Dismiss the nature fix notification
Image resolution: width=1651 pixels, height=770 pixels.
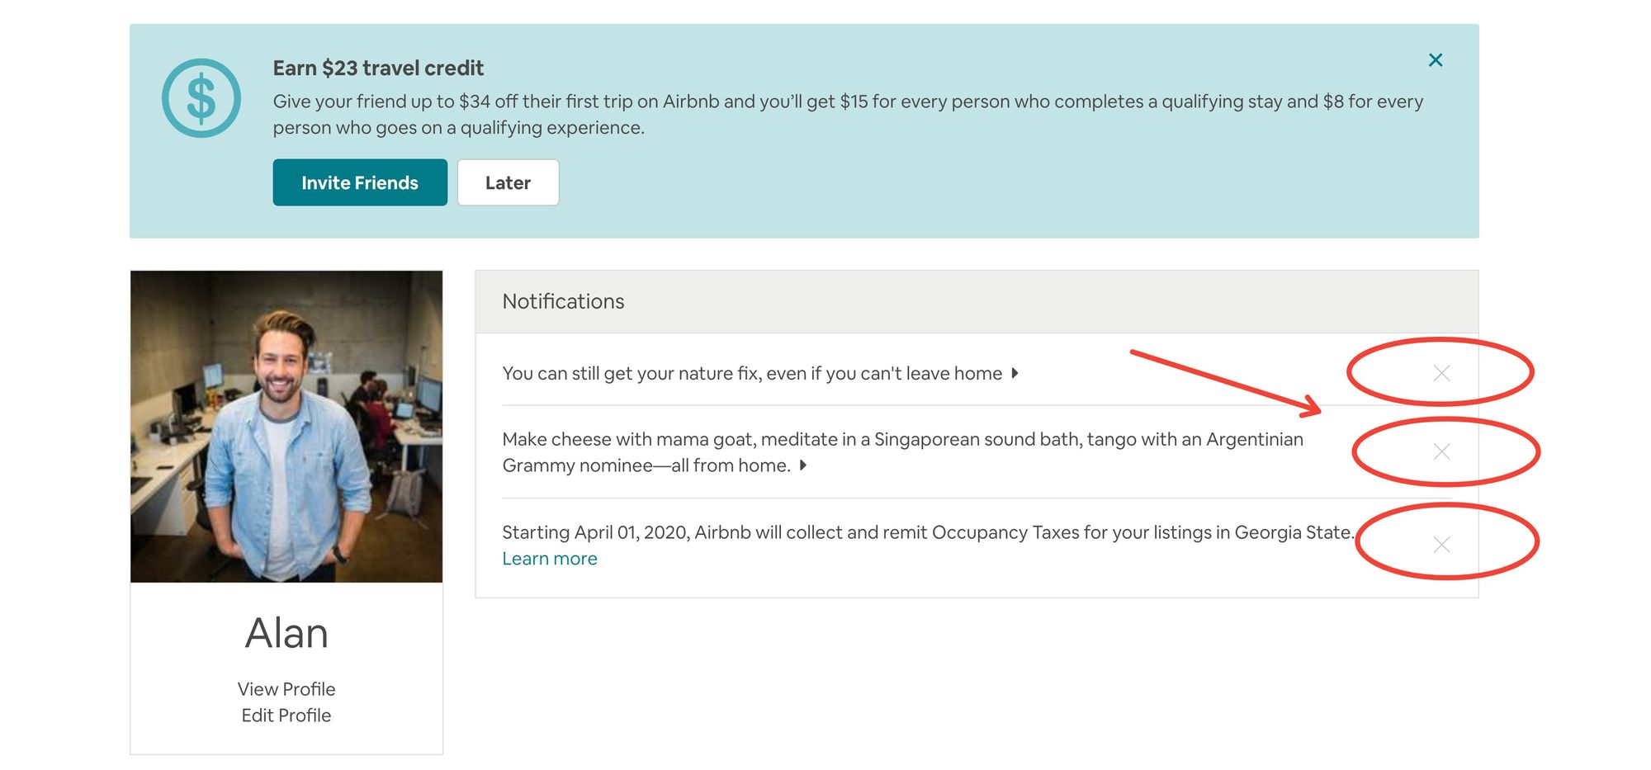1441,373
